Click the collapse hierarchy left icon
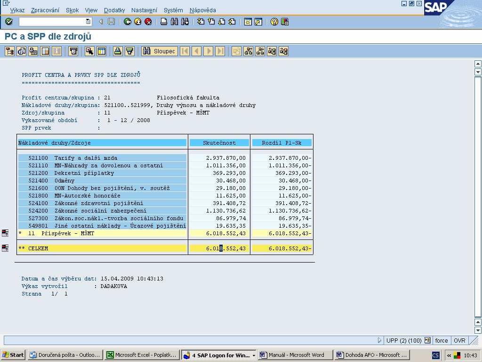 pyautogui.click(x=272, y=51)
